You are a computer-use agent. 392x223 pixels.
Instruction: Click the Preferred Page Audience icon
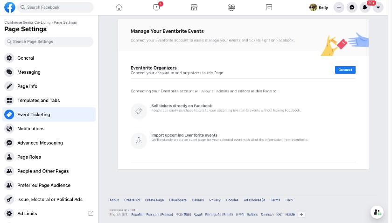(9, 185)
